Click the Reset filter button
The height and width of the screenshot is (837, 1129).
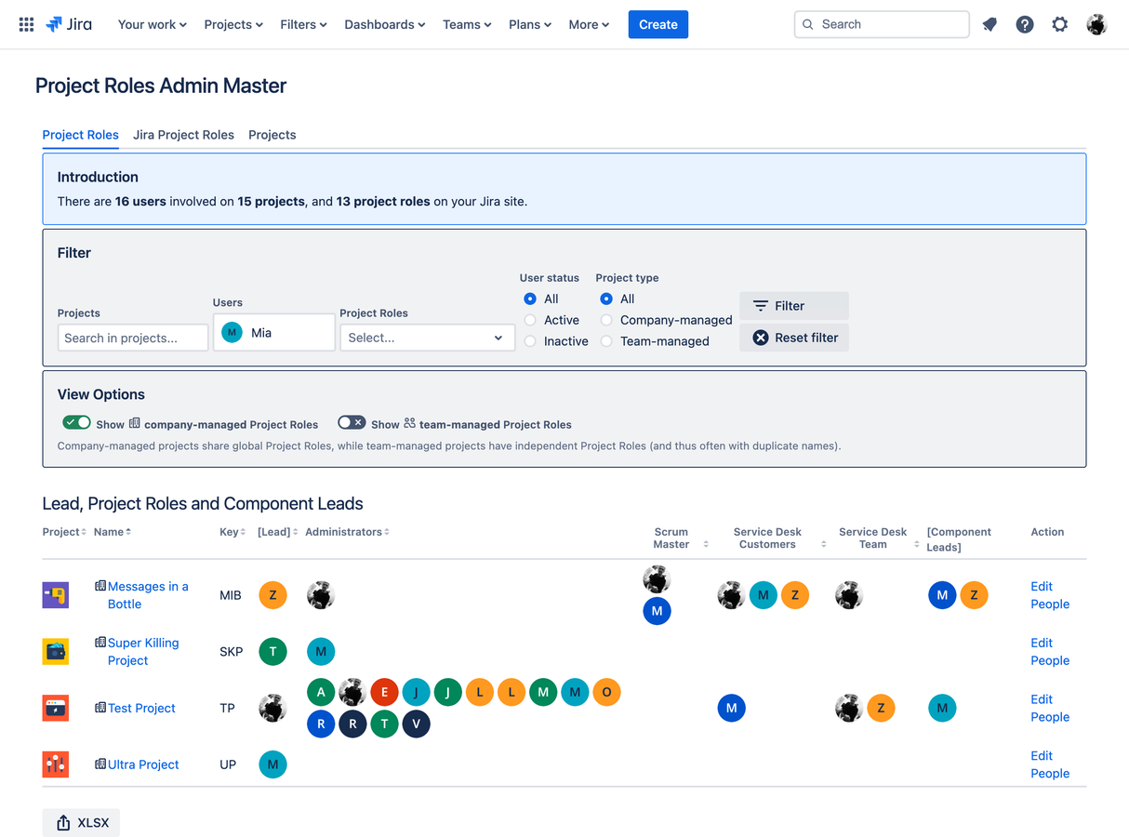(794, 338)
